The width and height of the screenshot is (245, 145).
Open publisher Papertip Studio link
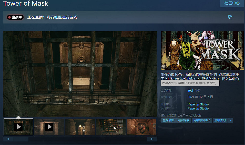point(198,108)
